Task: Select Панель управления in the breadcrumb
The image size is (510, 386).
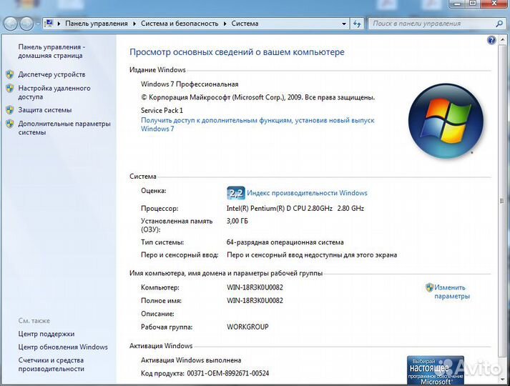Action: pos(97,24)
